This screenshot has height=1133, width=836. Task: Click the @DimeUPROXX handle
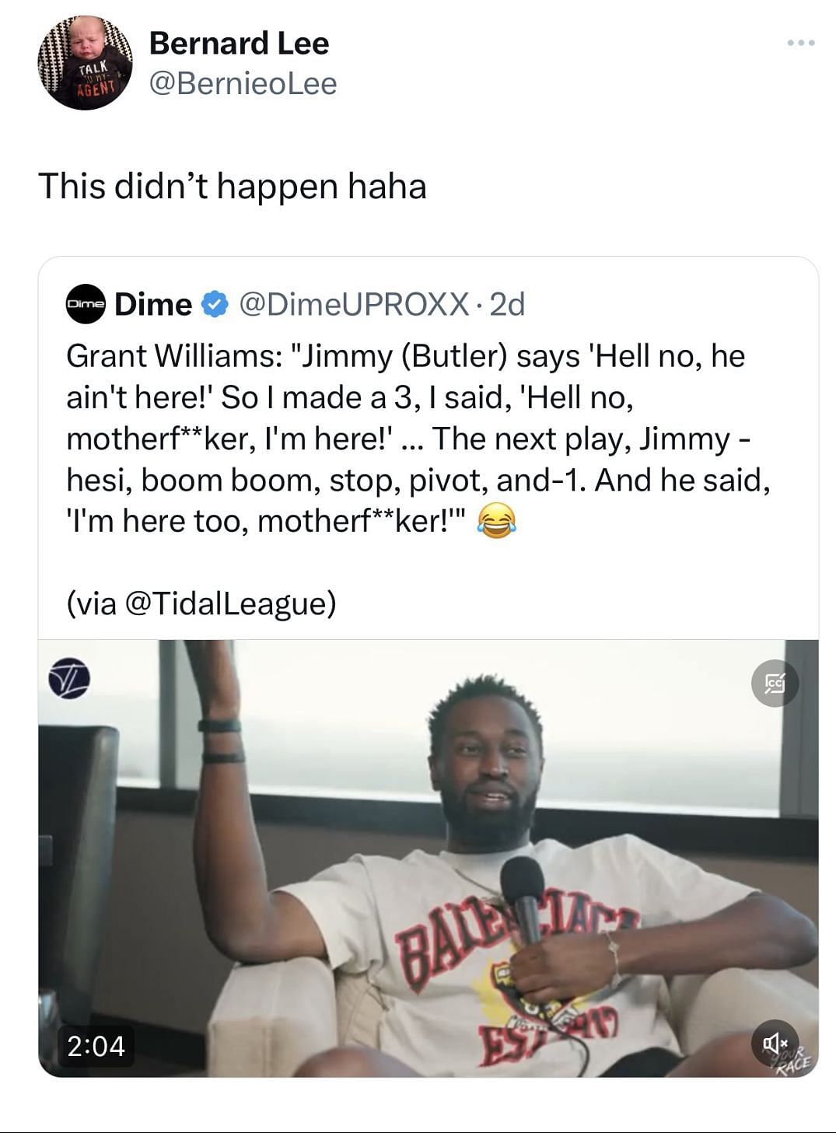point(354,304)
